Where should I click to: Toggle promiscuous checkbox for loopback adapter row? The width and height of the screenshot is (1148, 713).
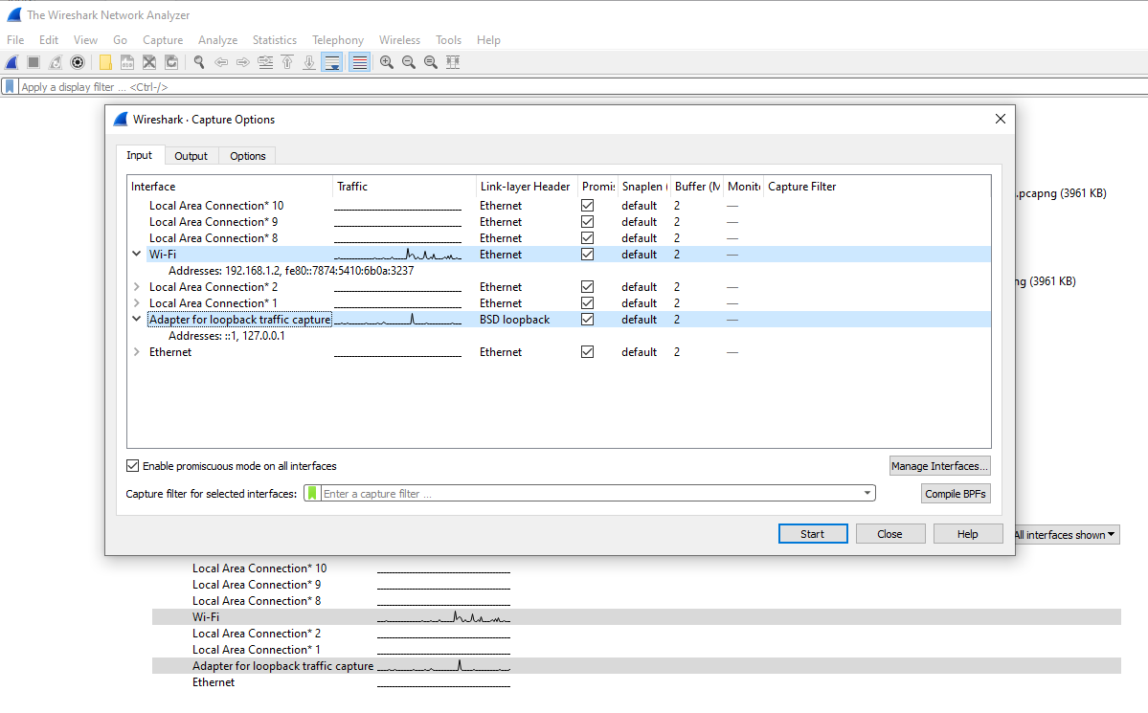[587, 319]
